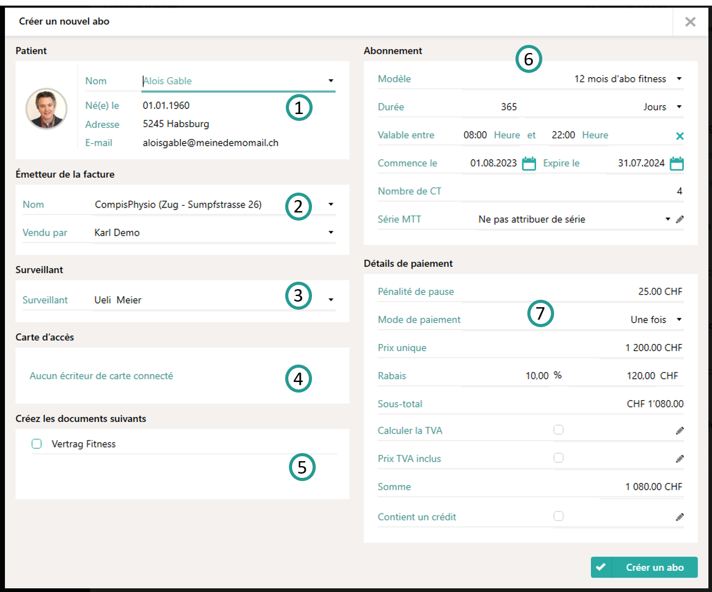Open calendar picker for Commence le date

pyautogui.click(x=529, y=164)
